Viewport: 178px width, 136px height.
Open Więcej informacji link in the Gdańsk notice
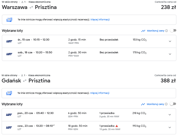point(100,93)
